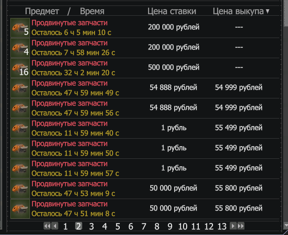The image size is (288, 235).
Task: Click the spare parts icon with quantity 5
Action: coord(20,28)
